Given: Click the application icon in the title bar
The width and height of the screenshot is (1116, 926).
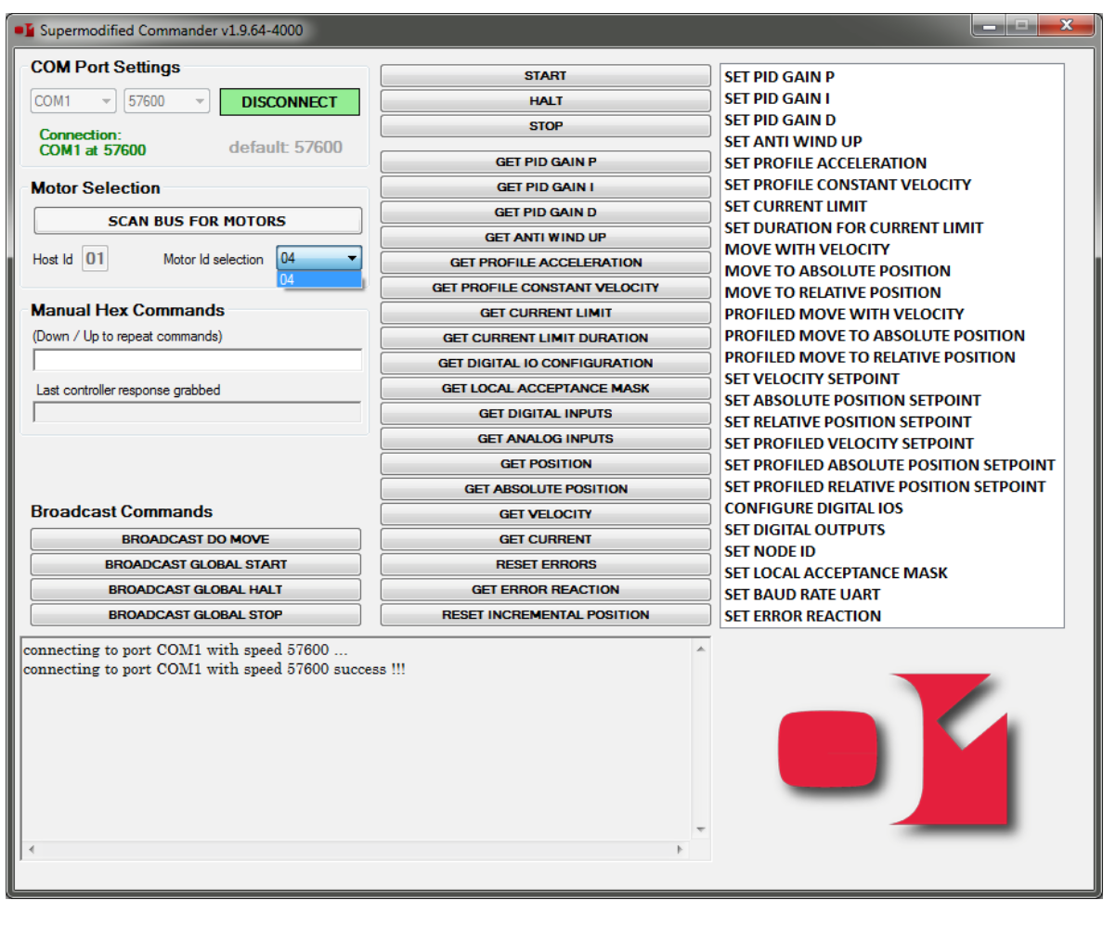Looking at the screenshot, I should [x=22, y=29].
